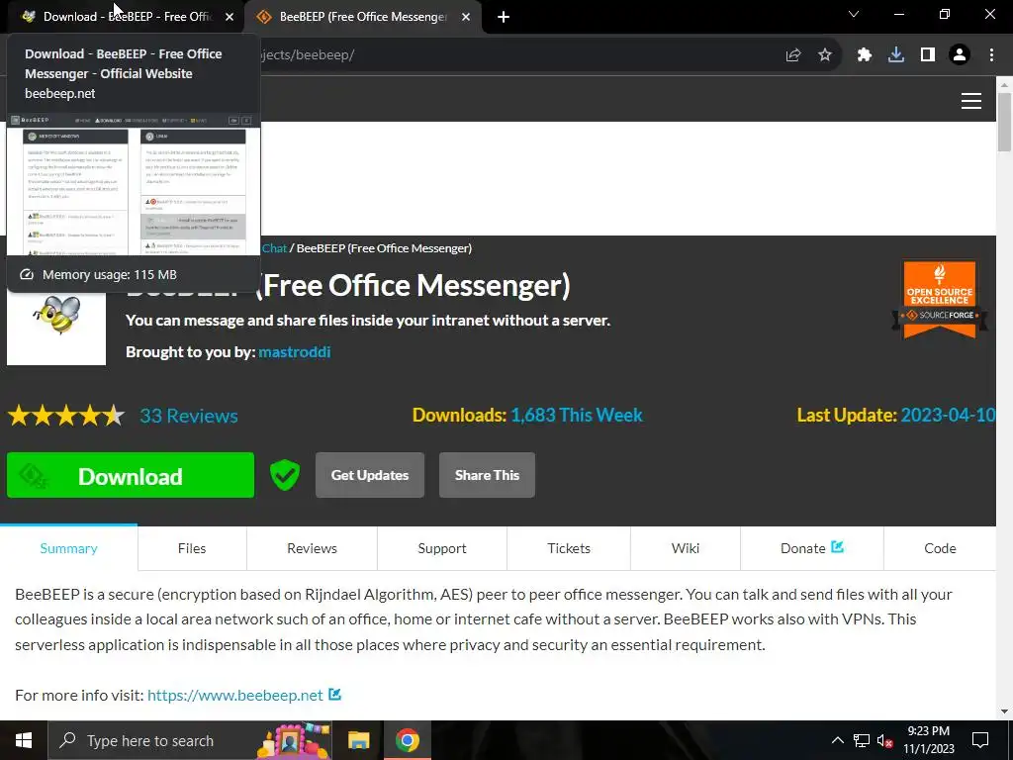Close the Download - BeeBEEP tab
Image resolution: width=1013 pixels, height=760 pixels.
(230, 17)
